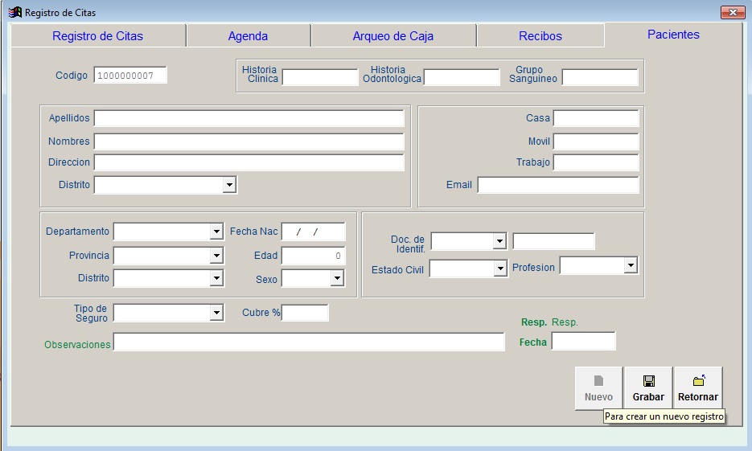Click the Apellidos input field
This screenshot has width=752, height=451.
pos(249,118)
